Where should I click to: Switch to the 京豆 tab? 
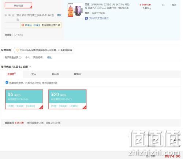click(x=34, y=74)
